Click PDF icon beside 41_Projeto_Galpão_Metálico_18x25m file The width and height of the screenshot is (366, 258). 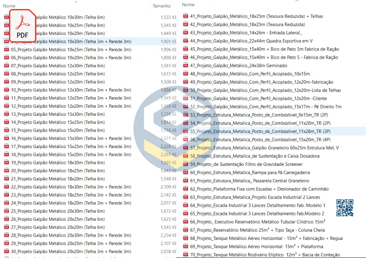(x=185, y=16)
